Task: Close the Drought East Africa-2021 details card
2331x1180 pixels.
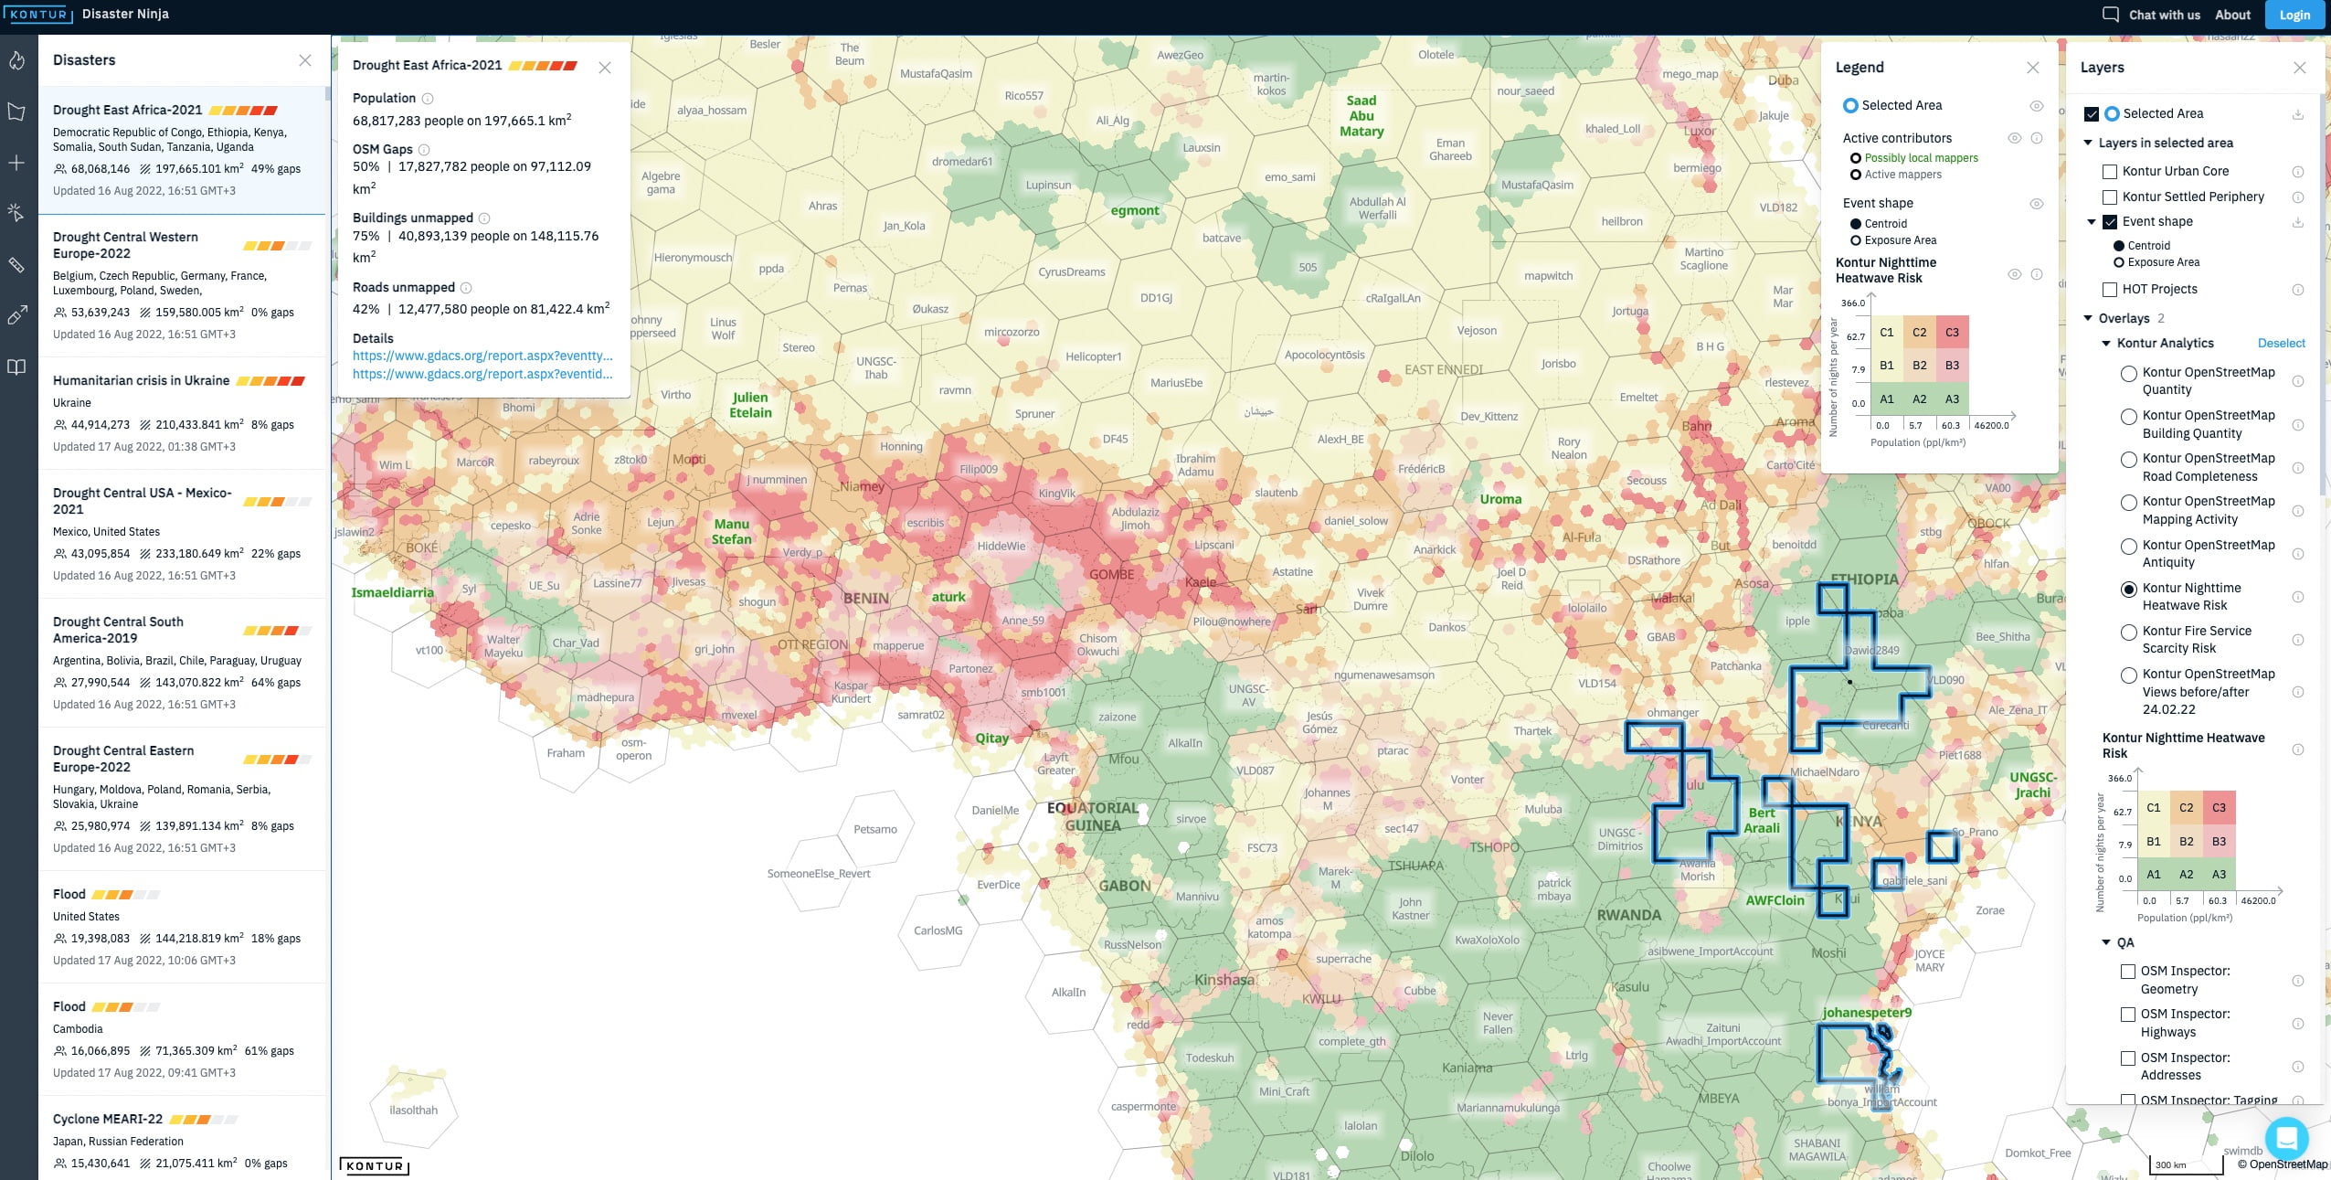Action: pyautogui.click(x=605, y=68)
